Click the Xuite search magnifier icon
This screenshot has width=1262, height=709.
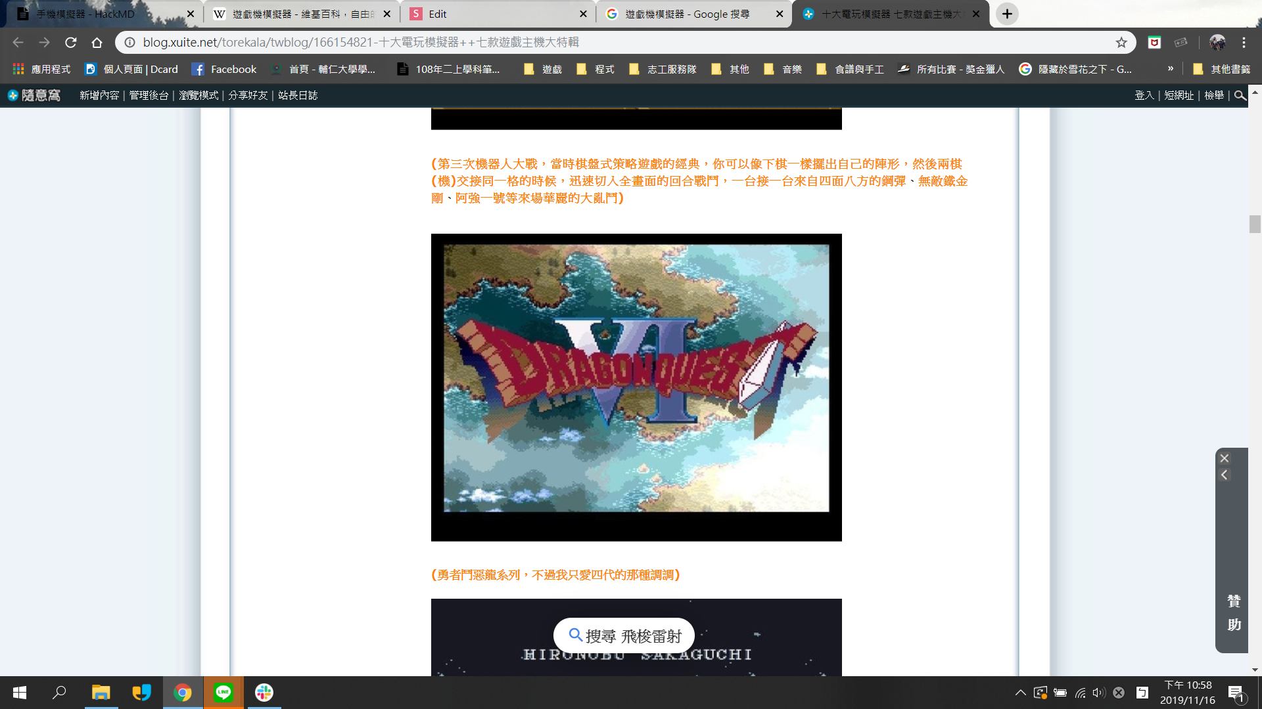pos(1240,96)
